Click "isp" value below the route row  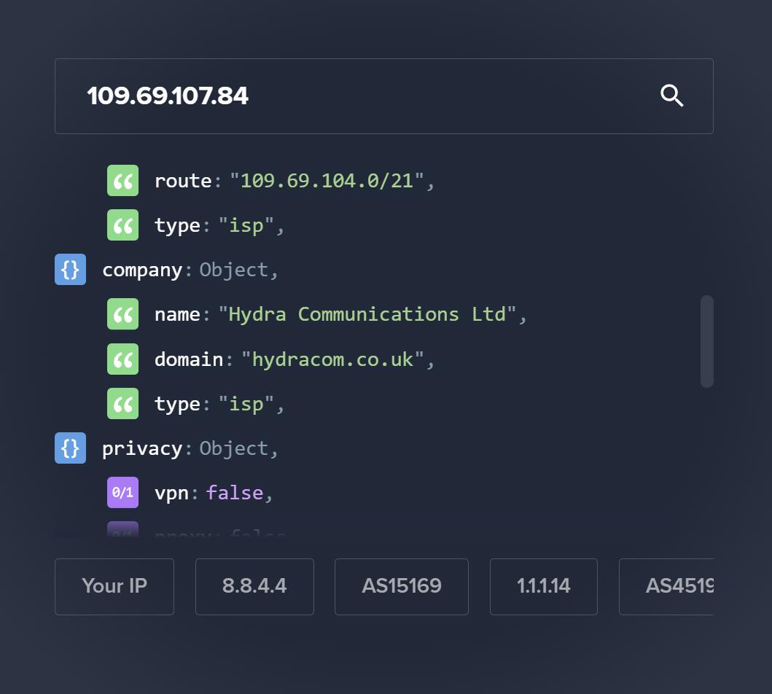pyautogui.click(x=246, y=225)
